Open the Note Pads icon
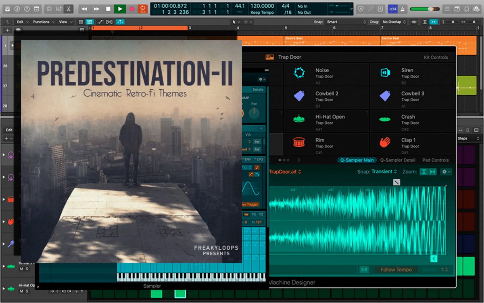The image size is (484, 303). pos(457,8)
